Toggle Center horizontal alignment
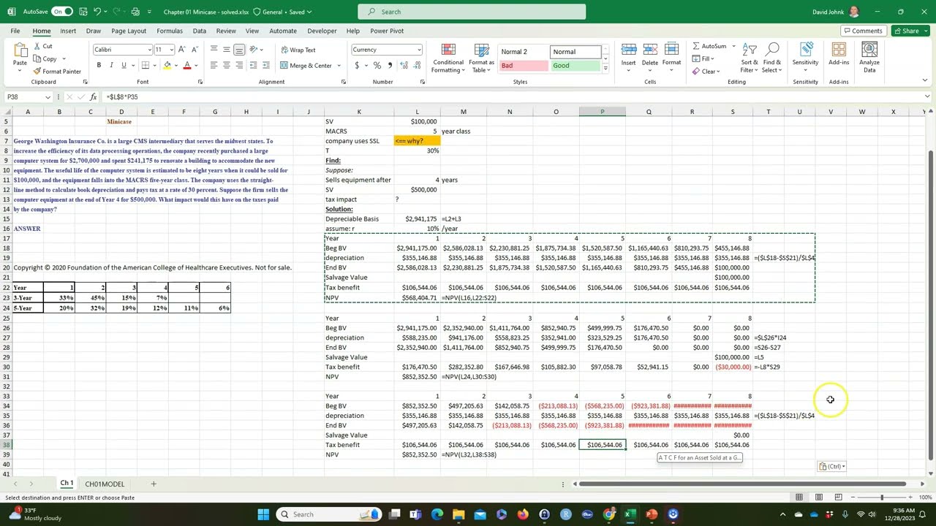This screenshot has height=526, width=936. click(226, 66)
